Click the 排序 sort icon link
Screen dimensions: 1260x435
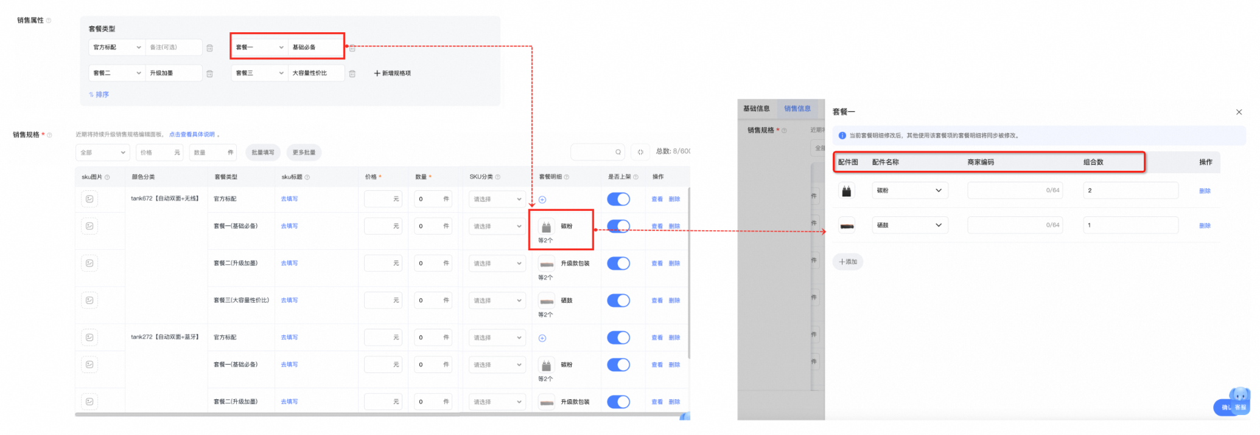coord(99,95)
